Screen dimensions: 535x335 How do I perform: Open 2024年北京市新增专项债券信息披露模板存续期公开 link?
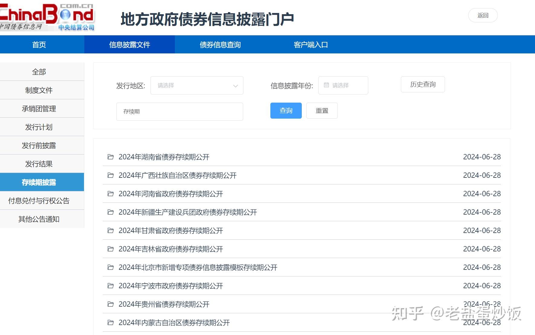pos(198,267)
